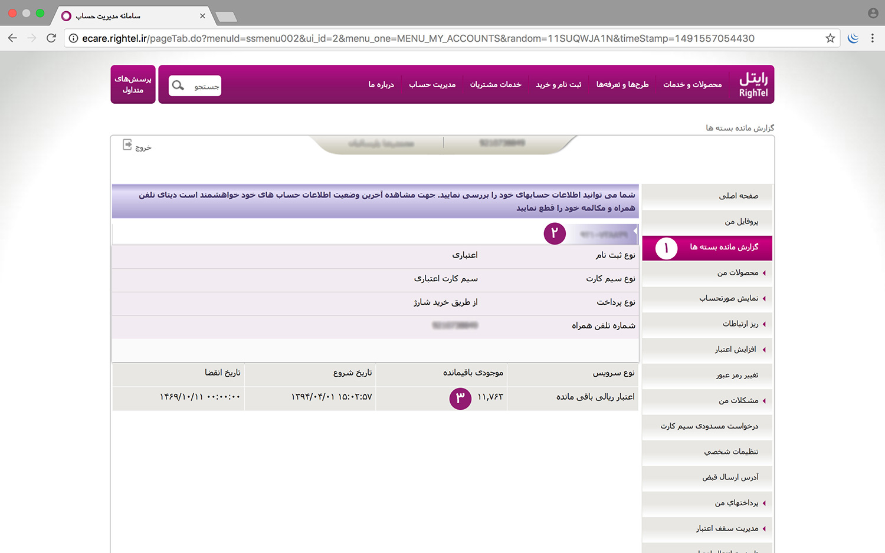
Task: Click the خروج logout icon
Action: [127, 145]
